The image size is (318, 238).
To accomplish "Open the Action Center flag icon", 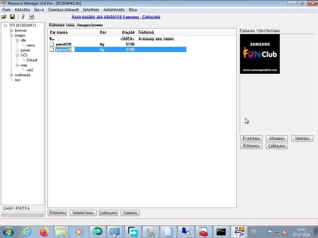I will coord(270,232).
